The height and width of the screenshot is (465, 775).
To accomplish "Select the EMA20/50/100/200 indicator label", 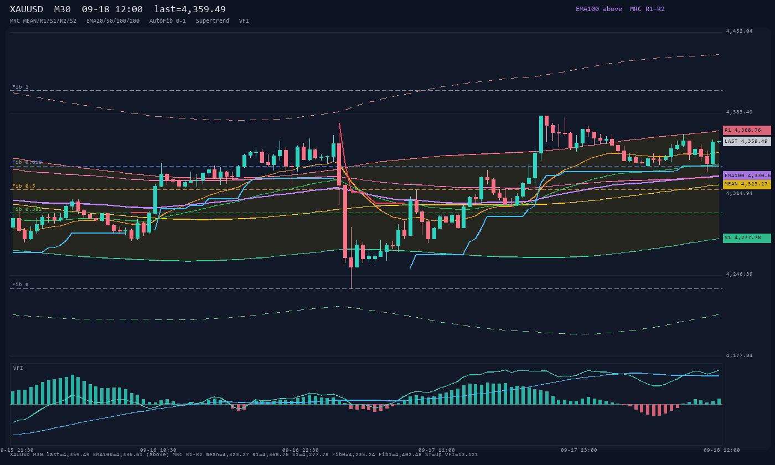I will pyautogui.click(x=113, y=21).
